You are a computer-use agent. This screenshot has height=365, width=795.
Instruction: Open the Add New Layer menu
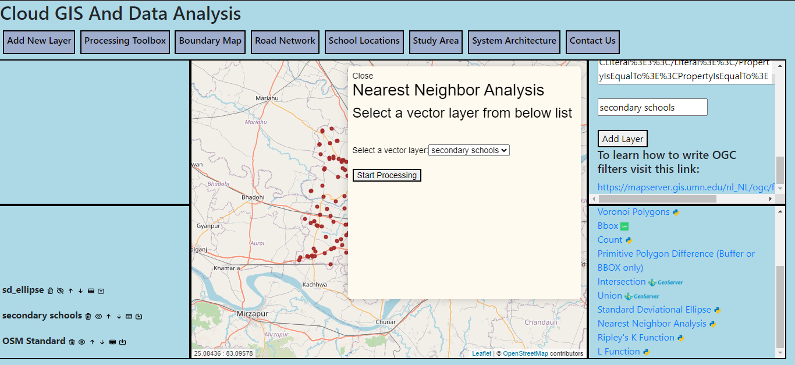pos(39,41)
